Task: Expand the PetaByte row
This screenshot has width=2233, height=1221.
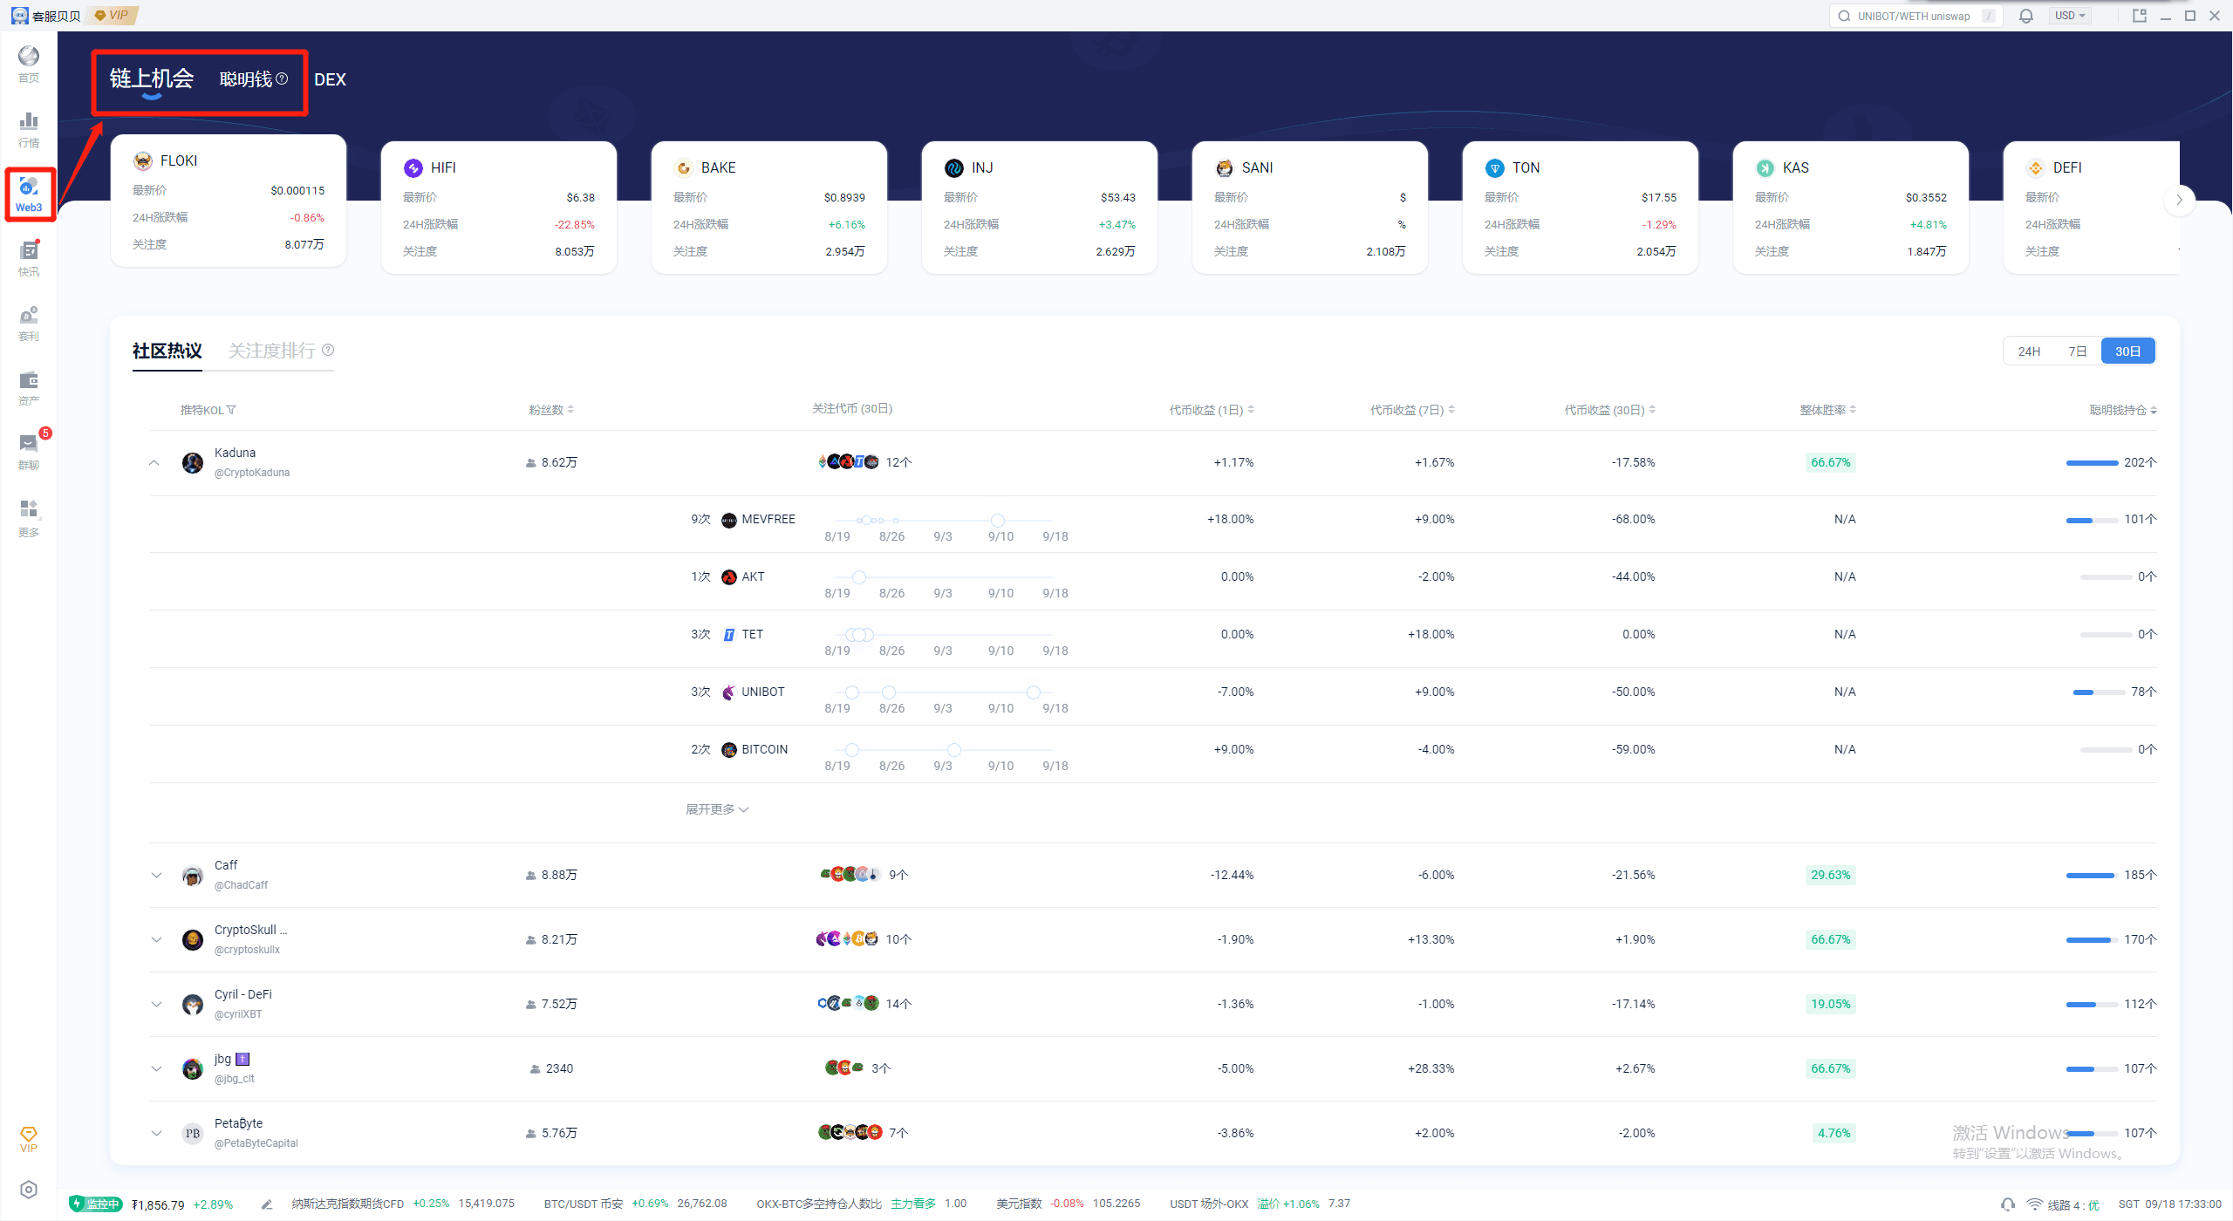Action: tap(156, 1134)
